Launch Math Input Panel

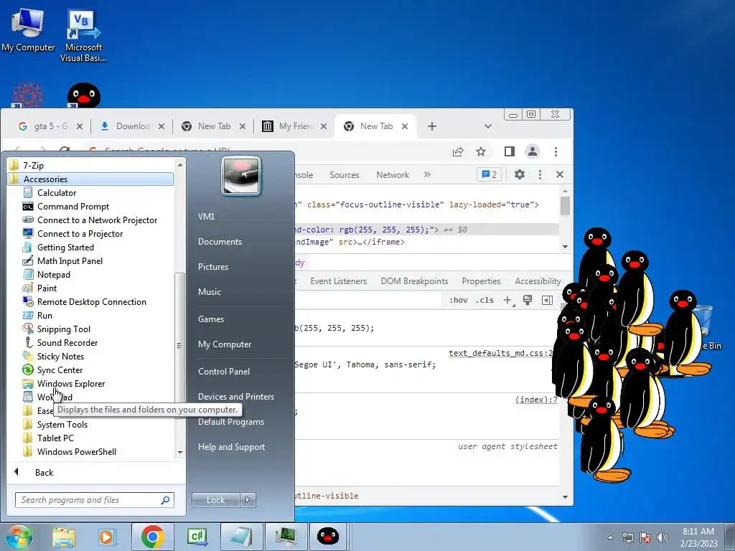(x=70, y=260)
